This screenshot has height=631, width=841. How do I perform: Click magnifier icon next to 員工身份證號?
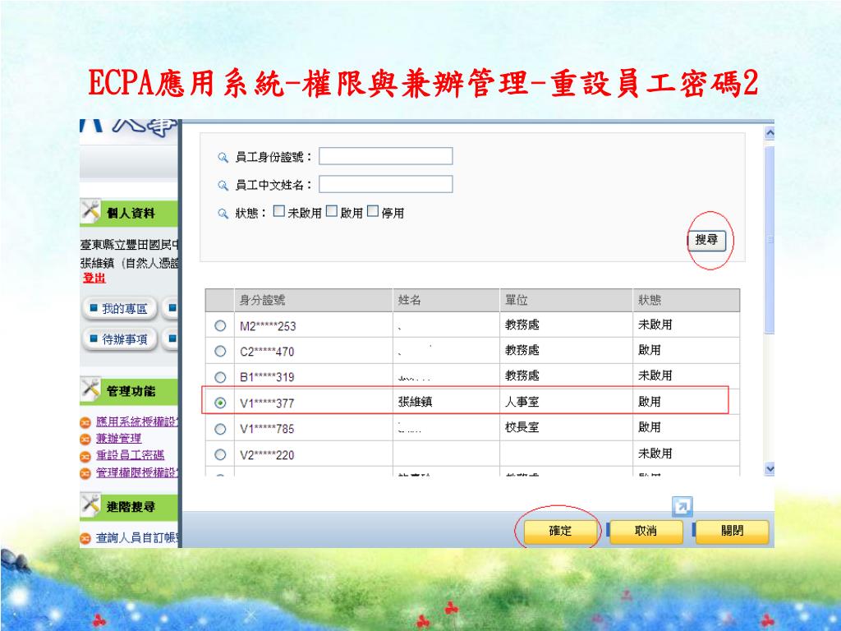pos(223,157)
